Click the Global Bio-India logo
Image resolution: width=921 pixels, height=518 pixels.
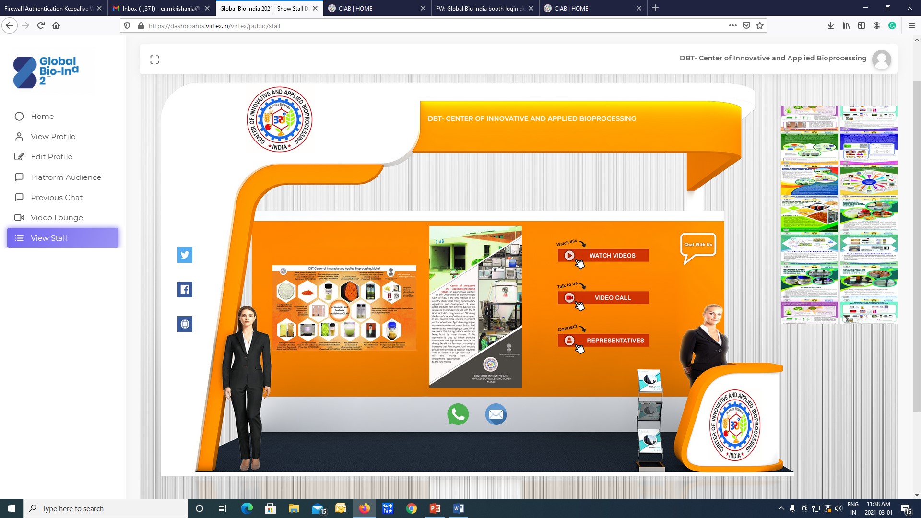point(46,72)
